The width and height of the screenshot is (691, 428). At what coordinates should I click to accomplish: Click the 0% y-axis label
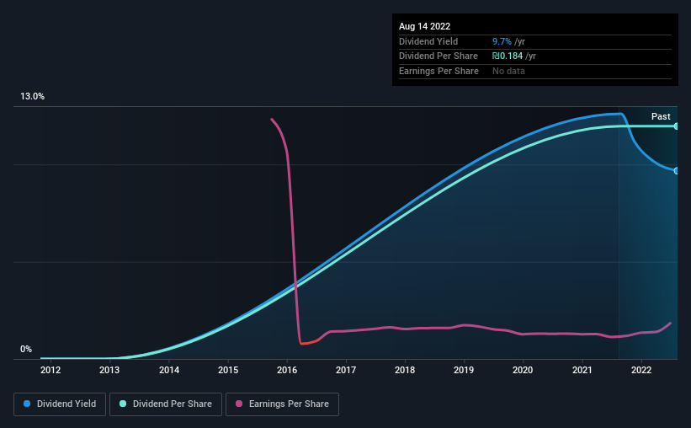26,349
